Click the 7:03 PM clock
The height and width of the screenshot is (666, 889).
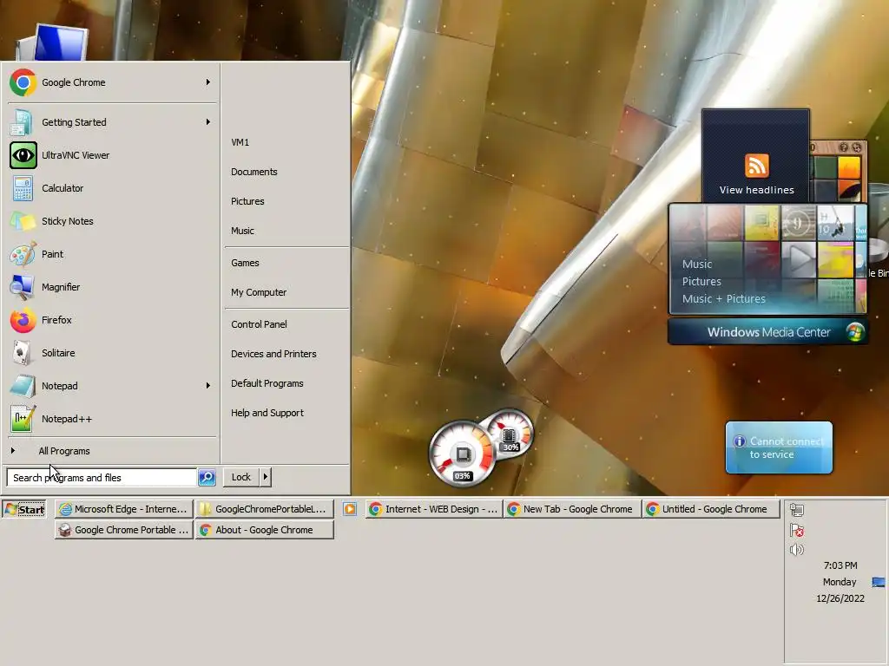pos(840,565)
